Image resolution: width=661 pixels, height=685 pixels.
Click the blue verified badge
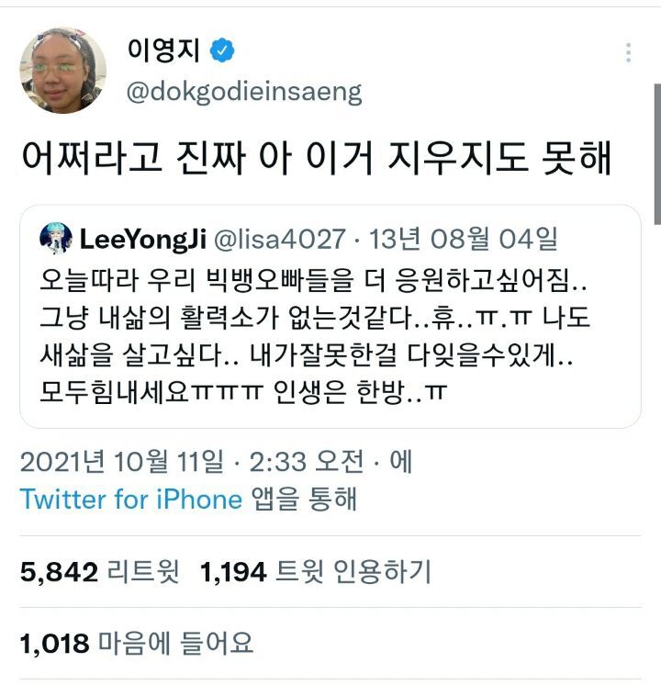click(222, 51)
